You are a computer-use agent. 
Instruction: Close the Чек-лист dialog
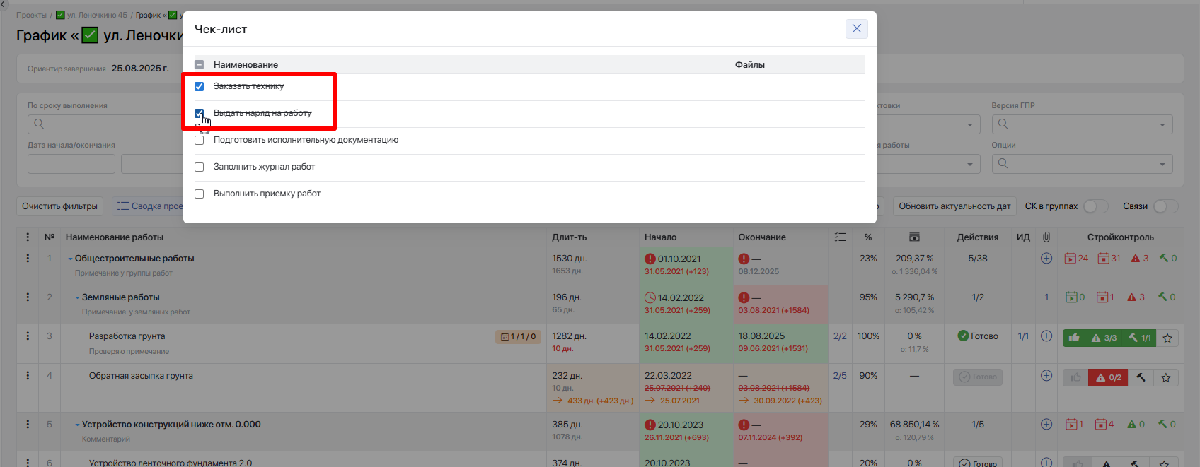(x=856, y=28)
